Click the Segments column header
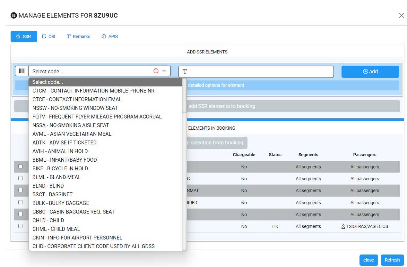Image resolution: width=407 pixels, height=267 pixels. (308, 155)
